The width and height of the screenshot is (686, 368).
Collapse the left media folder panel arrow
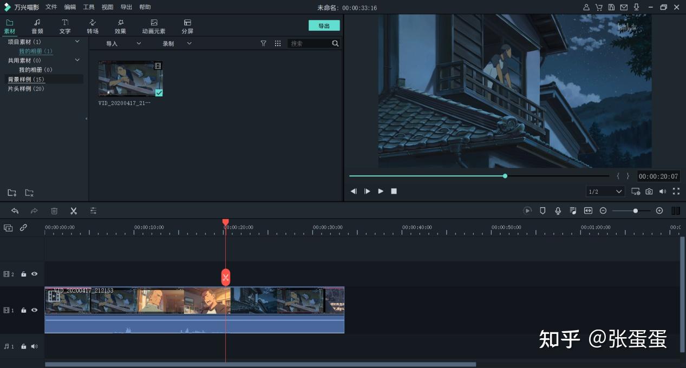click(87, 119)
